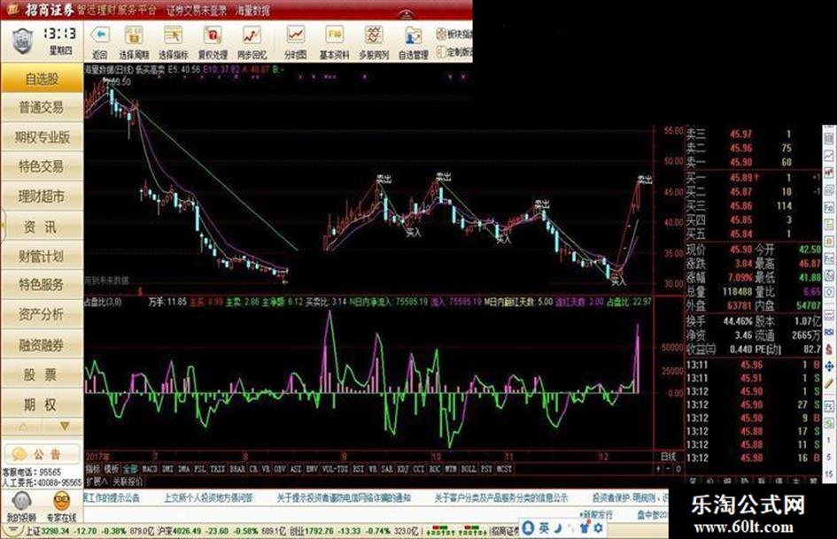Viewport: 837px width, 539px height.
Task: Open the 融资融券 sidebar button
Action: click(x=42, y=345)
